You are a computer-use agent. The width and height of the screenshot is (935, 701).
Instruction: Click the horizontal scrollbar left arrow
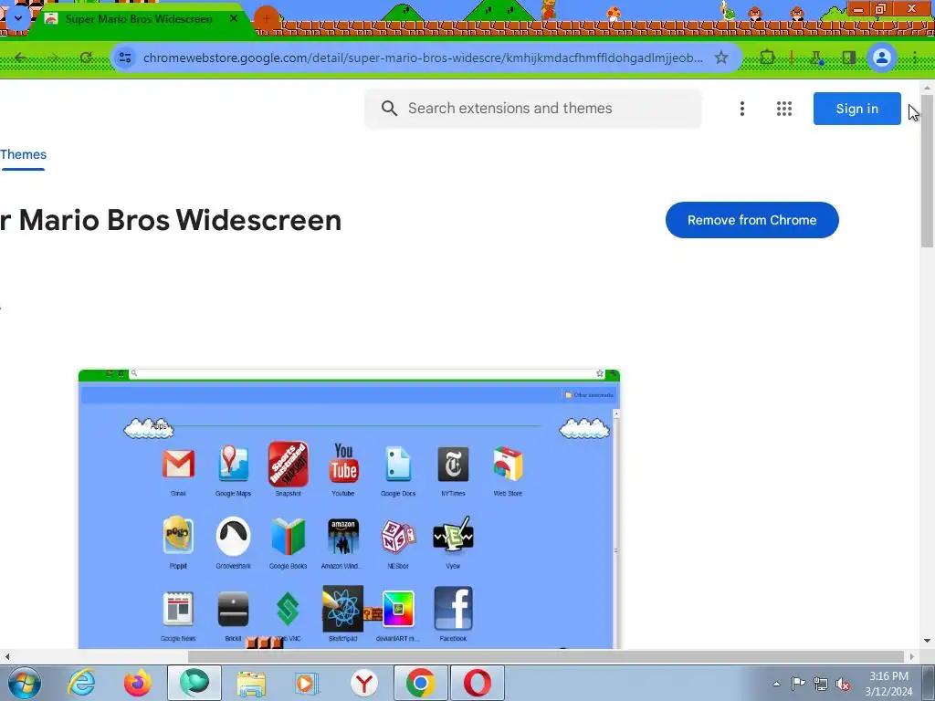click(6, 656)
